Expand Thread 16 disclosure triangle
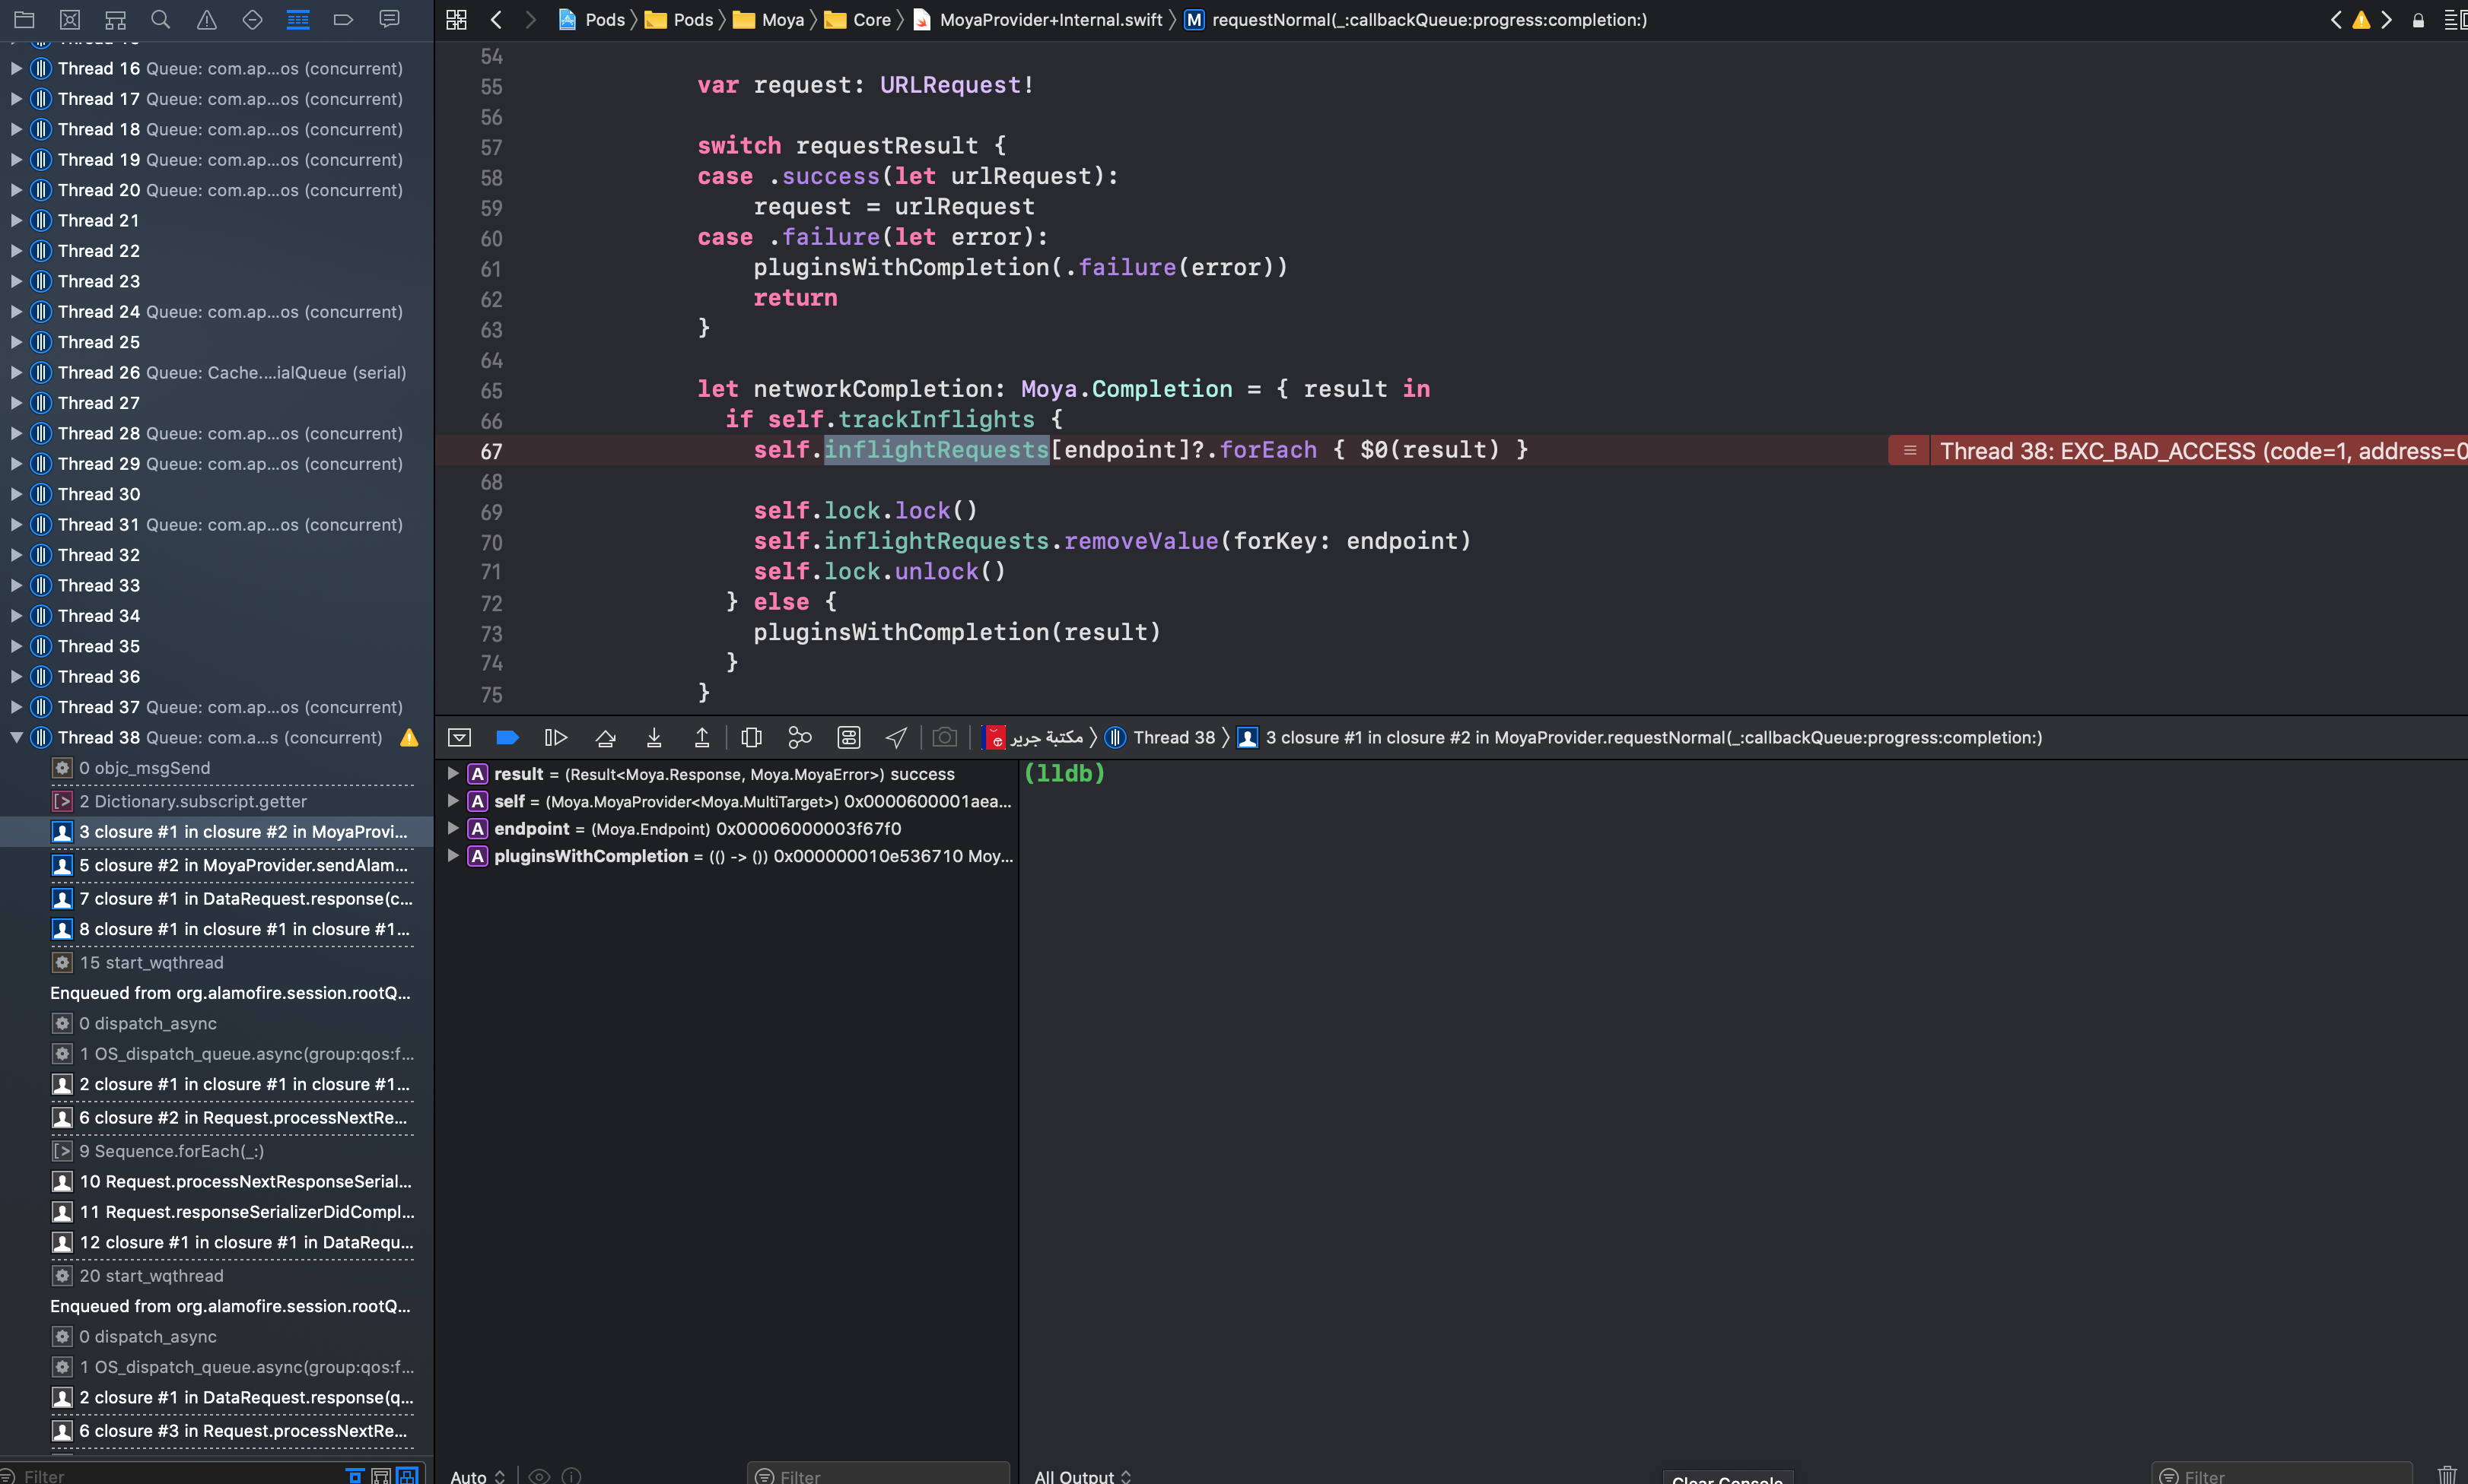The width and height of the screenshot is (2468, 1484). [x=16, y=69]
